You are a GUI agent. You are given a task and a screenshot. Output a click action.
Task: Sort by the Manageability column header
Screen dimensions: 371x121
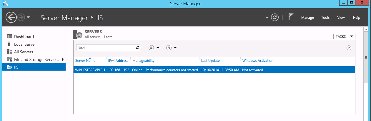click(x=143, y=61)
